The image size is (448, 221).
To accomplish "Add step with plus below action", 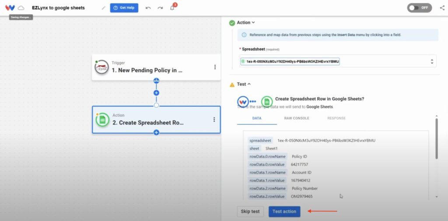I will [156, 132].
